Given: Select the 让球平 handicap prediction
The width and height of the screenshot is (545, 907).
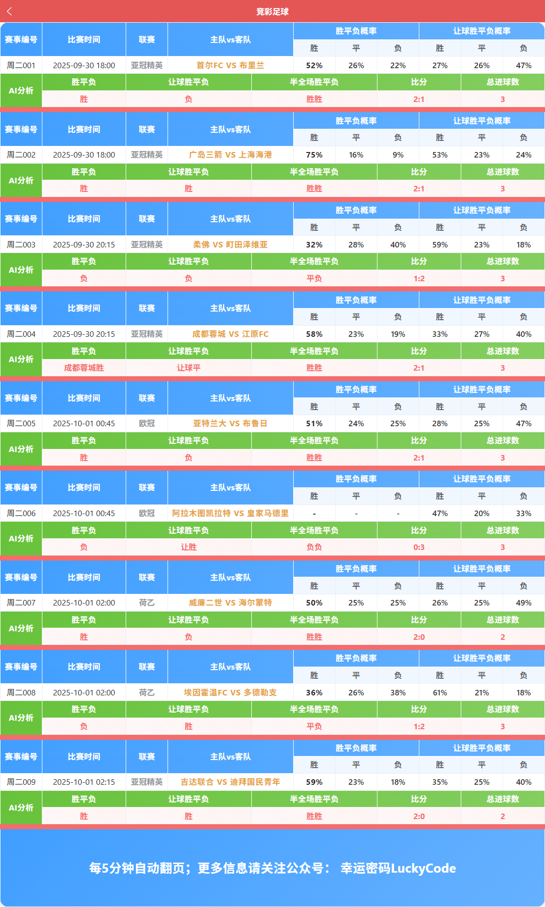Looking at the screenshot, I should click(188, 368).
